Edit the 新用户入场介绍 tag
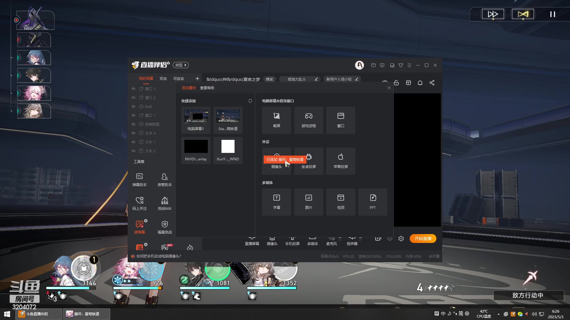 [x=357, y=79]
